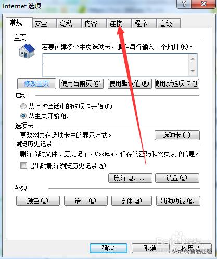Image resolution: width=217 pixels, height=259 pixels.
Task: Select 从主页开始 radio button
Action: [23, 116]
